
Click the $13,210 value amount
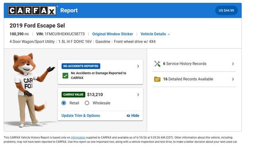coord(95,95)
